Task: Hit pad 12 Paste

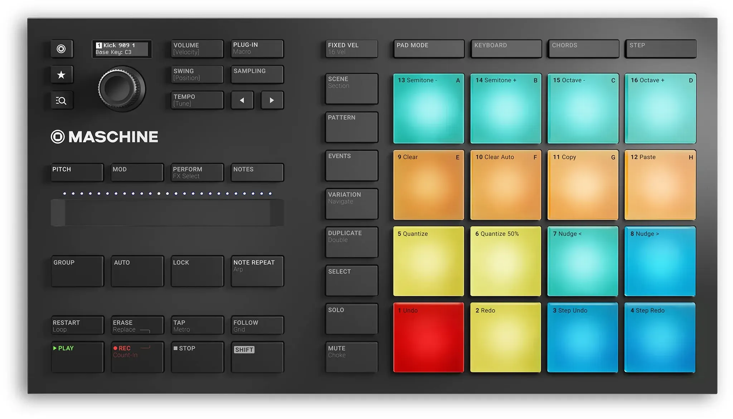Action: (x=660, y=185)
